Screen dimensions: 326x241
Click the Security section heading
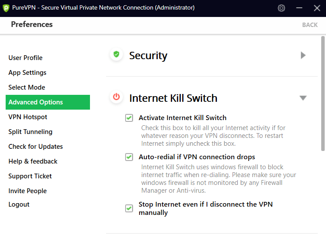[x=148, y=56]
